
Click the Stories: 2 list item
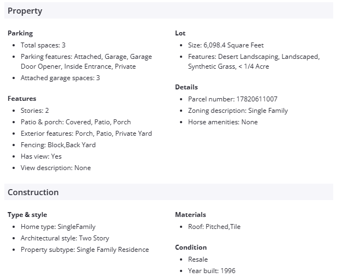(x=35, y=111)
